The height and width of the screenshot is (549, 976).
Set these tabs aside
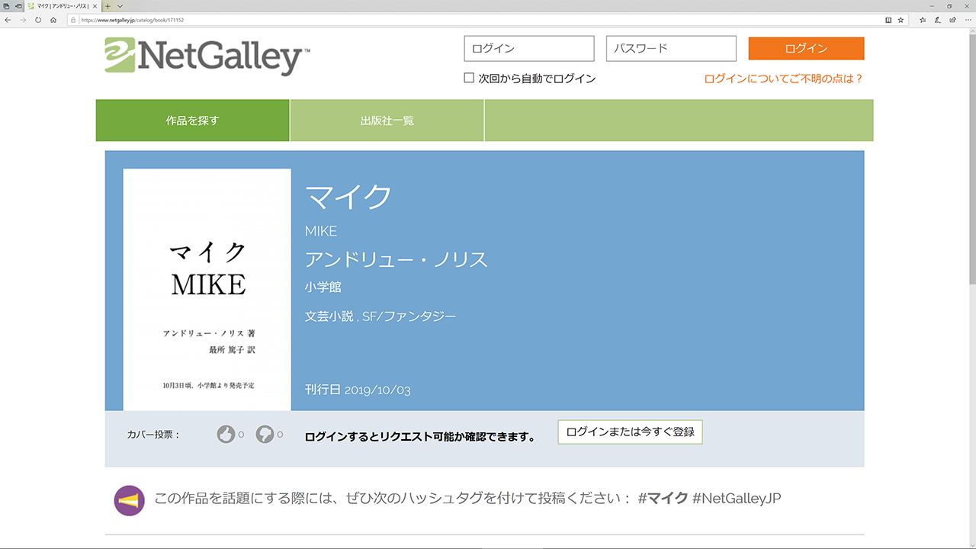(18, 5)
